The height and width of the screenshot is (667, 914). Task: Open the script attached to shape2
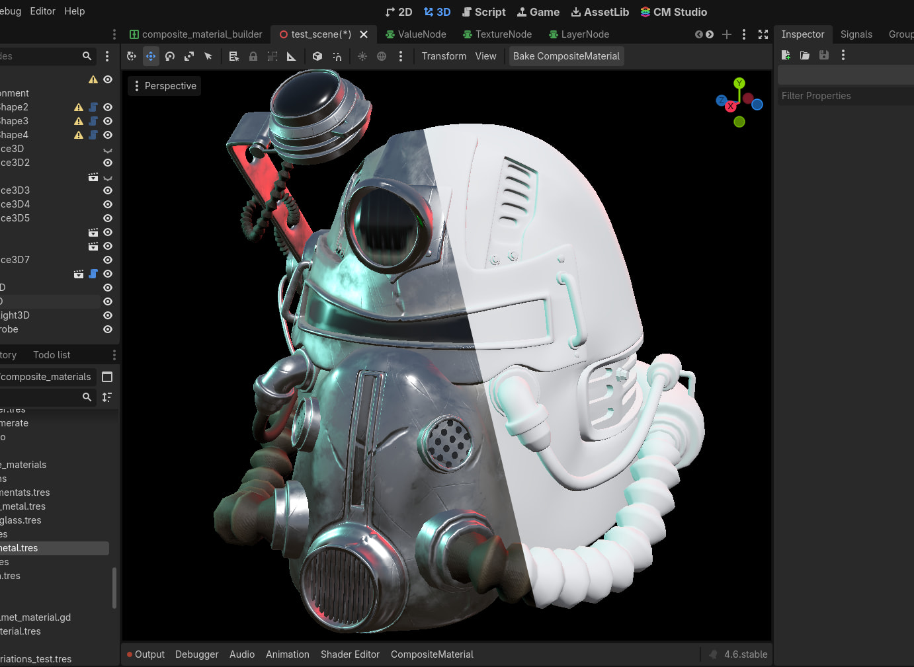tap(93, 107)
